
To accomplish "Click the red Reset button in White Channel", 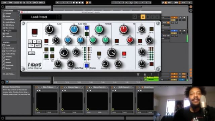I will click(x=35, y=32).
